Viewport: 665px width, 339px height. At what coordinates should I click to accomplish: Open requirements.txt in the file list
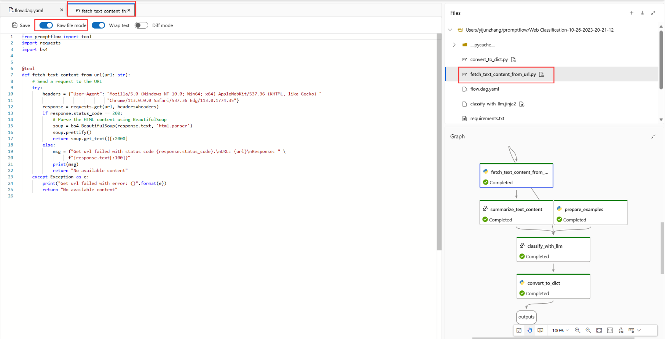click(x=487, y=119)
